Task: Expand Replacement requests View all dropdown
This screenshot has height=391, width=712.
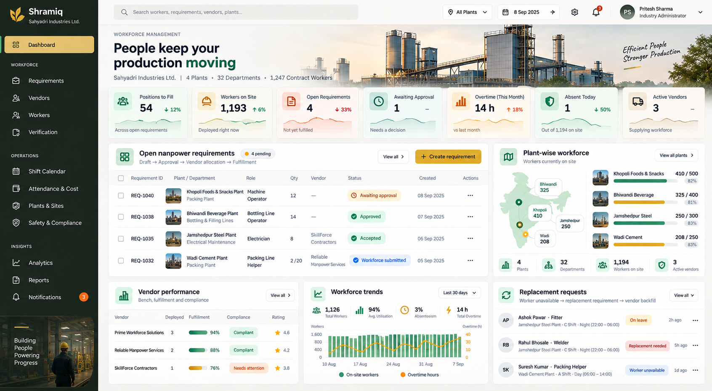Action: point(684,296)
